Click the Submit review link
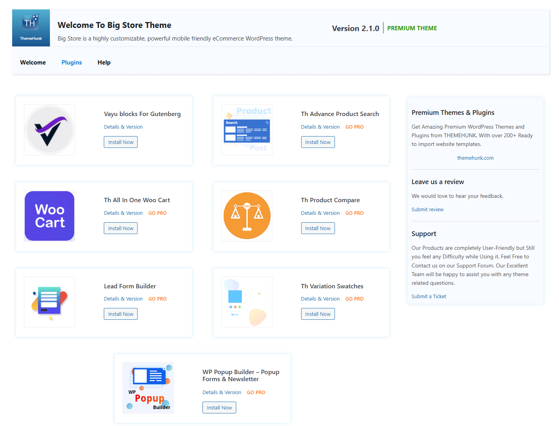 click(427, 210)
